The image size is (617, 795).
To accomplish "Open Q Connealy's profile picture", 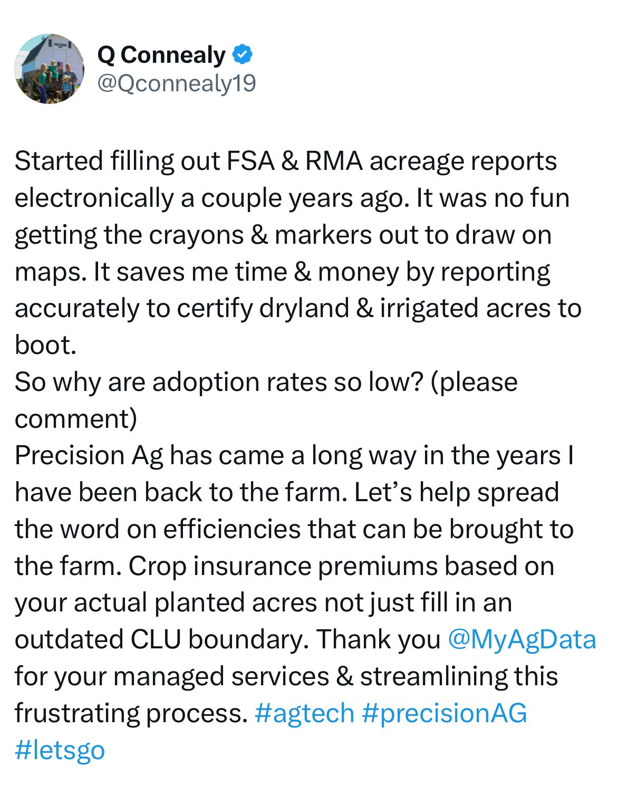I will click(49, 69).
